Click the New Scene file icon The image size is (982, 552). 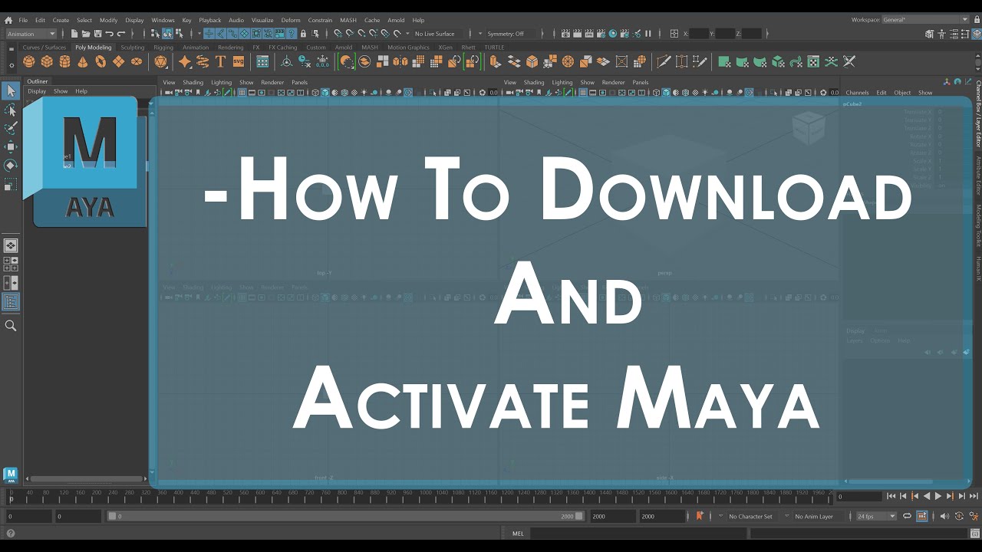pyautogui.click(x=74, y=34)
